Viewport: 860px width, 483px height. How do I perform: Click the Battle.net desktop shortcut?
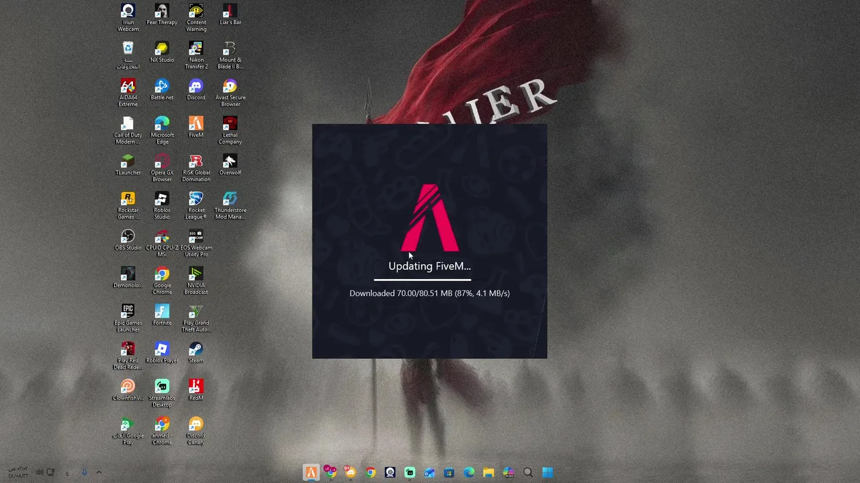(x=162, y=90)
